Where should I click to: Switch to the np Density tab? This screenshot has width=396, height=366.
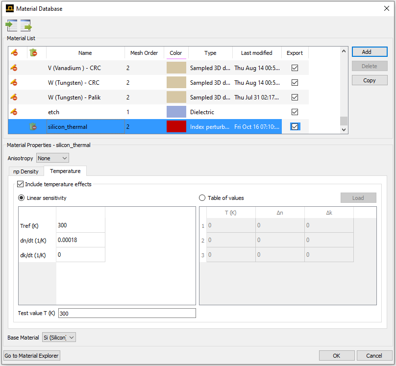(26, 171)
